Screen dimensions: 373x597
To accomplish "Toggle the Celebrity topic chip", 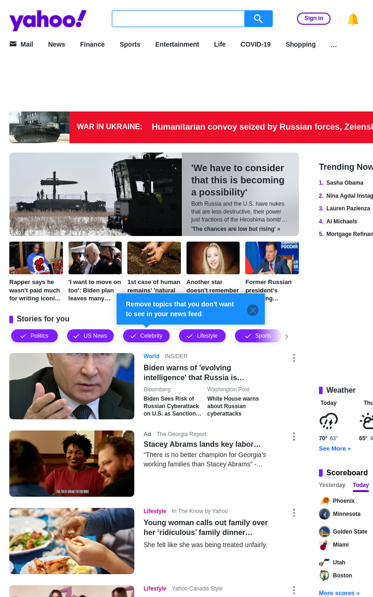I will click(x=146, y=336).
